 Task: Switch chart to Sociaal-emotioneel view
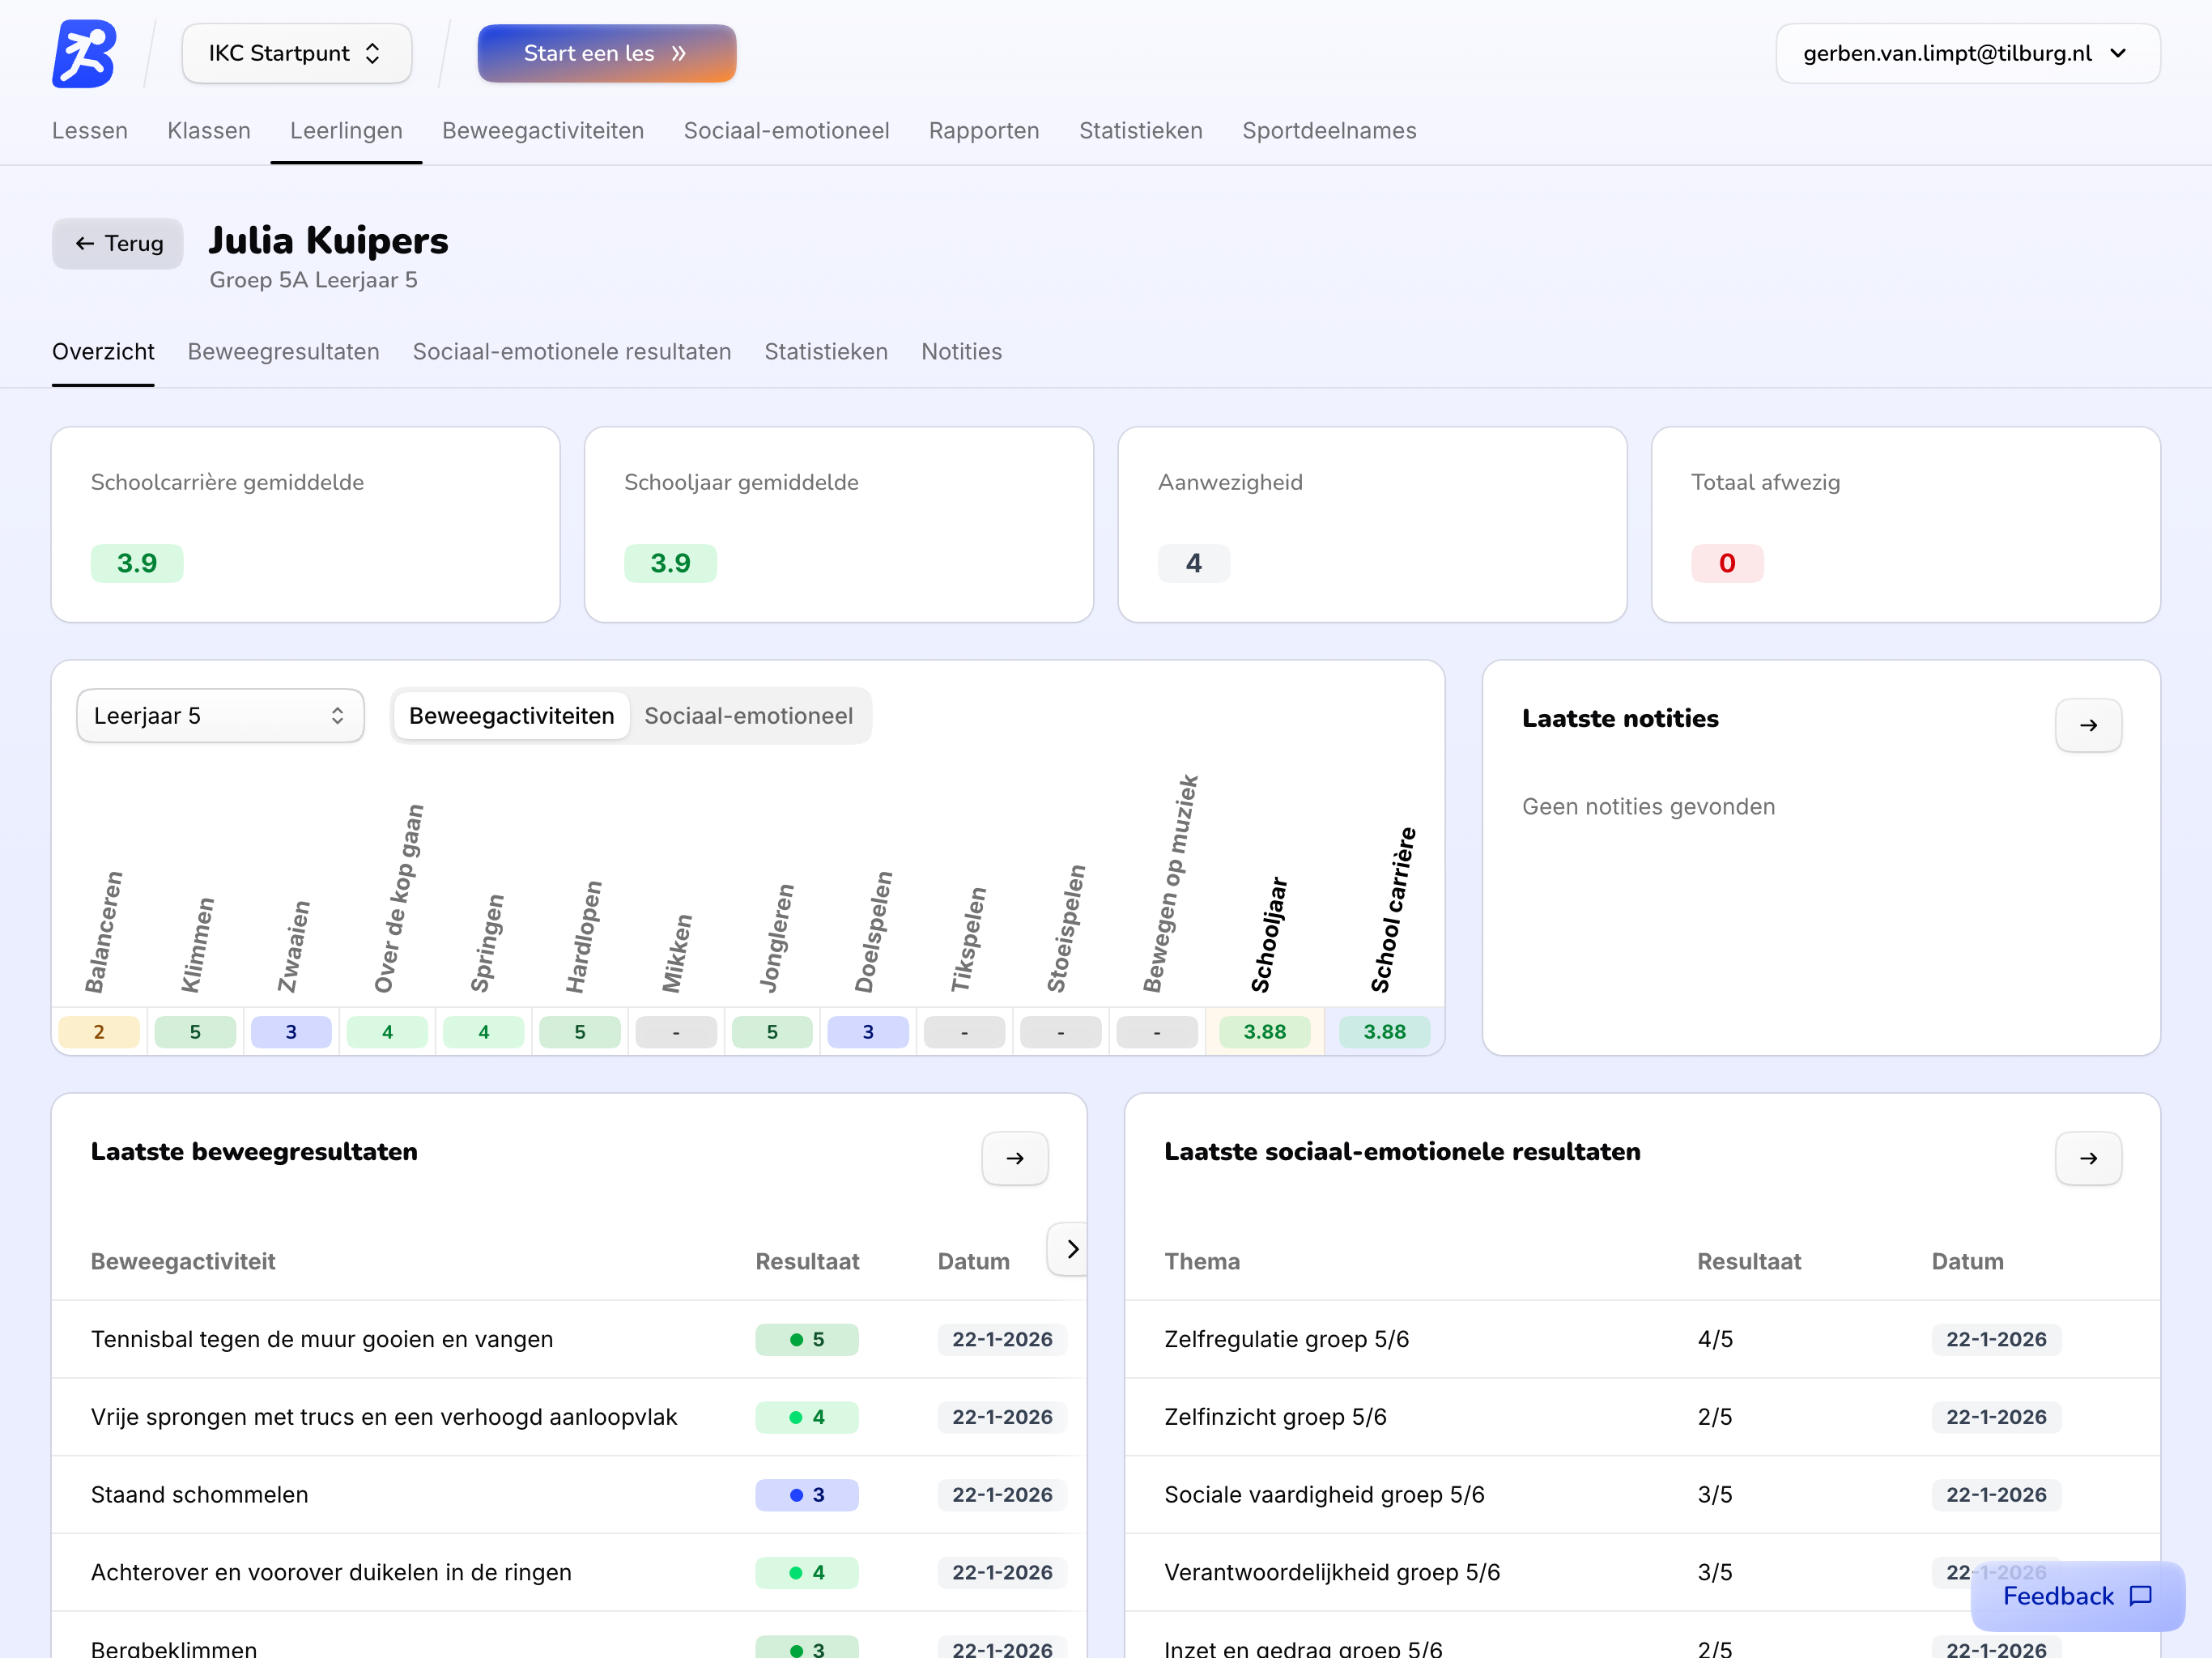click(x=748, y=716)
